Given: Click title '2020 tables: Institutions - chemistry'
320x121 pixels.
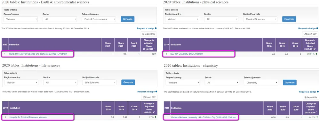Looking at the screenshot, I should [x=191, y=65].
